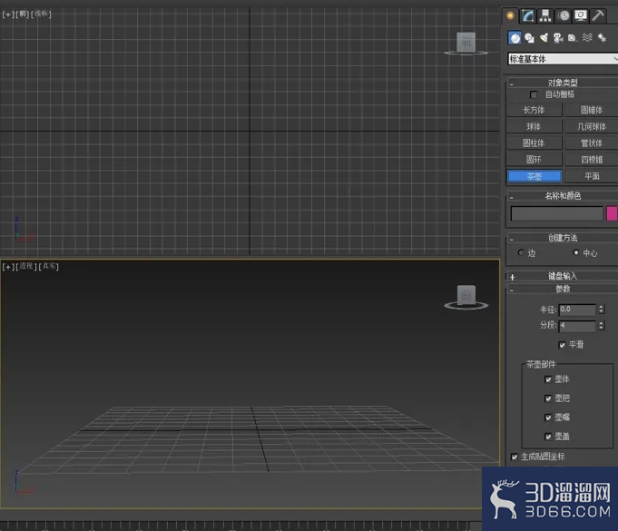Viewport: 618px width, 531px height.
Task: Open the pink object color swatch
Action: (612, 213)
